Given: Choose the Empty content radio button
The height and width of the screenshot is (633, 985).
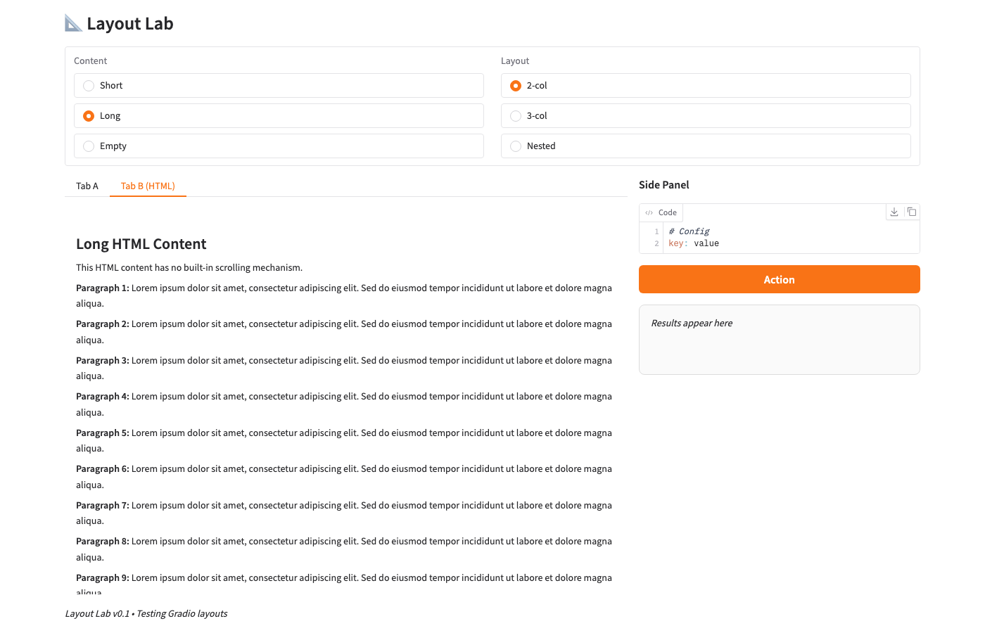Looking at the screenshot, I should (x=89, y=146).
